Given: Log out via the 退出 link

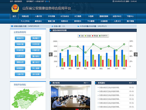Looking at the screenshot, I should point(47,1).
